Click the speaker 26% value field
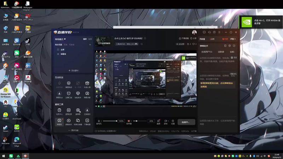 tap(151, 121)
